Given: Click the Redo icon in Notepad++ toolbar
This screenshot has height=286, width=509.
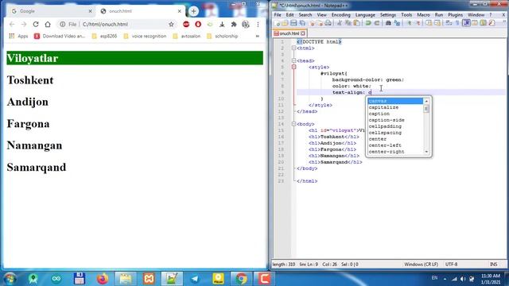Looking at the screenshot, I should pos(377,23).
